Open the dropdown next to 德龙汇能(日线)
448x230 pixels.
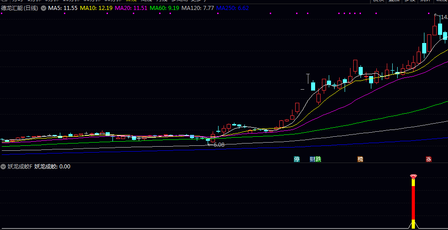[x=43, y=8]
